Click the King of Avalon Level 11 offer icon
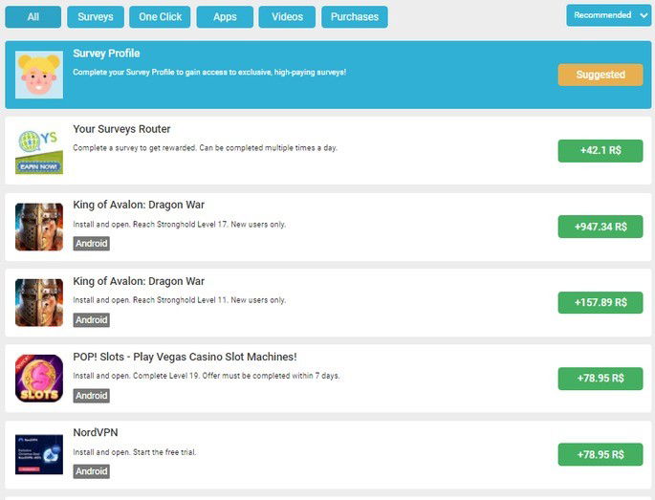Screen dimensions: 655x500 pos(39,302)
